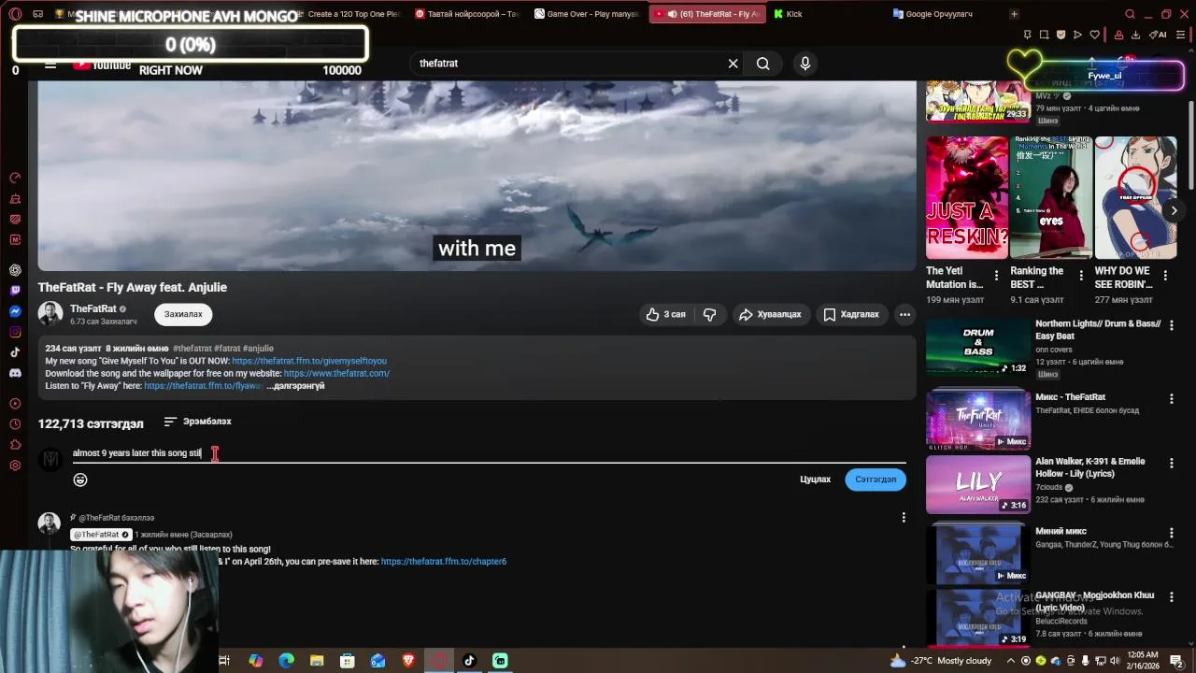Image resolution: width=1196 pixels, height=673 pixels.
Task: Click into the comment text field
Action: [x=489, y=453]
